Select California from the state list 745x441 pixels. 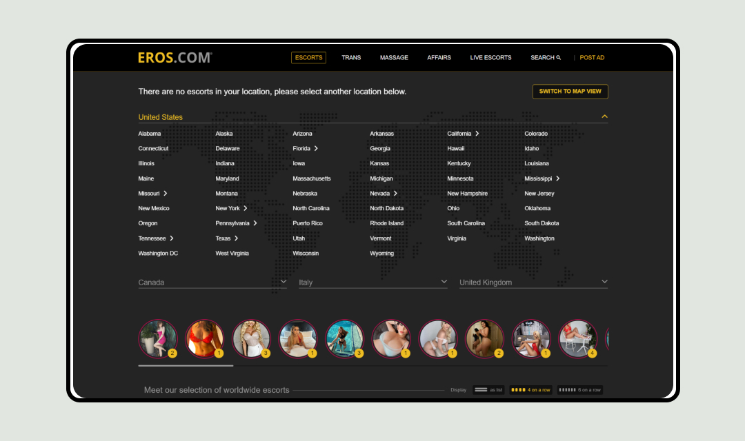[x=459, y=133]
